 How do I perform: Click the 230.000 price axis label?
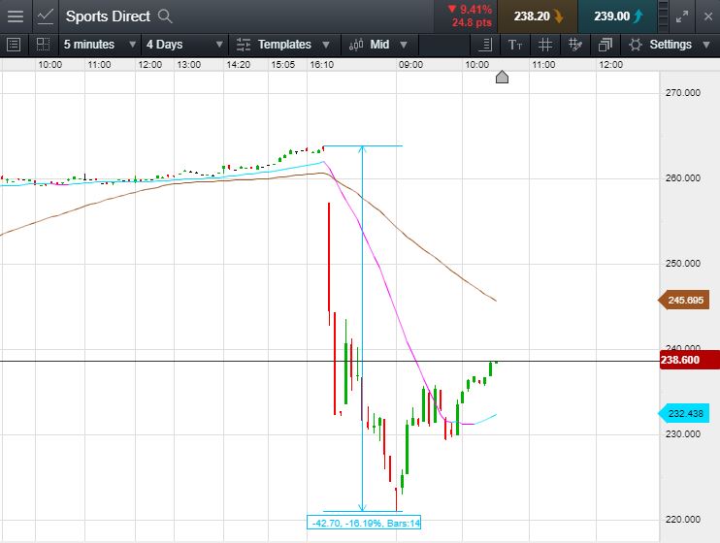tap(683, 434)
